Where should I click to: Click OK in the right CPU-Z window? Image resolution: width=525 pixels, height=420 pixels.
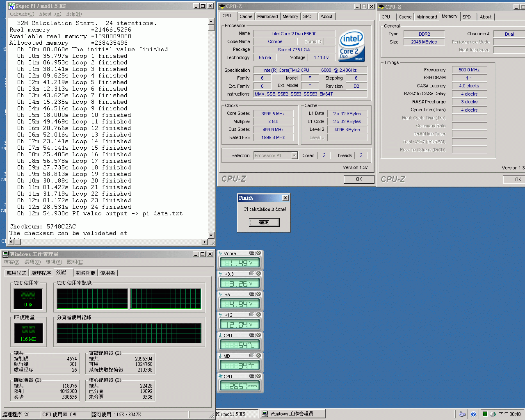click(515, 180)
